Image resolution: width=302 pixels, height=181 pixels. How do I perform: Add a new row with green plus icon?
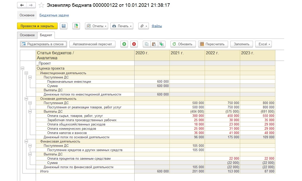pos(124,44)
